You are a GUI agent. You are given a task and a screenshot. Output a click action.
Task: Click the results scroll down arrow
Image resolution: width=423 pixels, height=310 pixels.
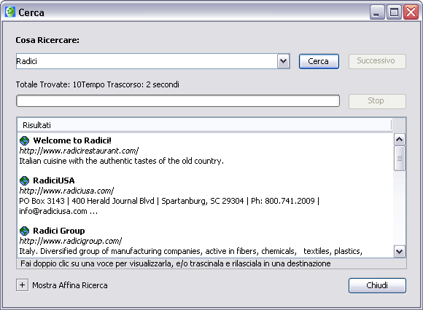(x=399, y=252)
